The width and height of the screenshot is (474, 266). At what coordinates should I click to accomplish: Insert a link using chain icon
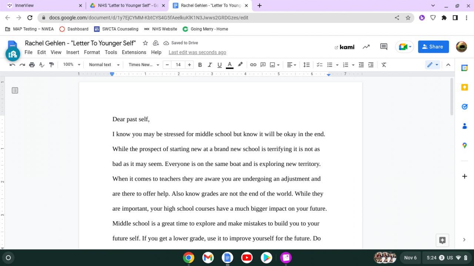pyautogui.click(x=253, y=65)
